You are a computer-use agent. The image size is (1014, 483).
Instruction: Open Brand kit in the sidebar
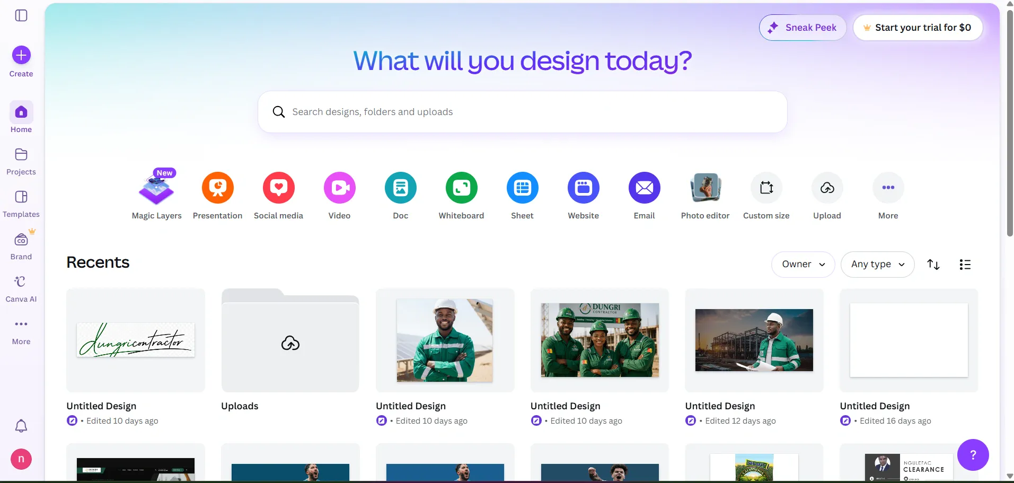click(21, 247)
